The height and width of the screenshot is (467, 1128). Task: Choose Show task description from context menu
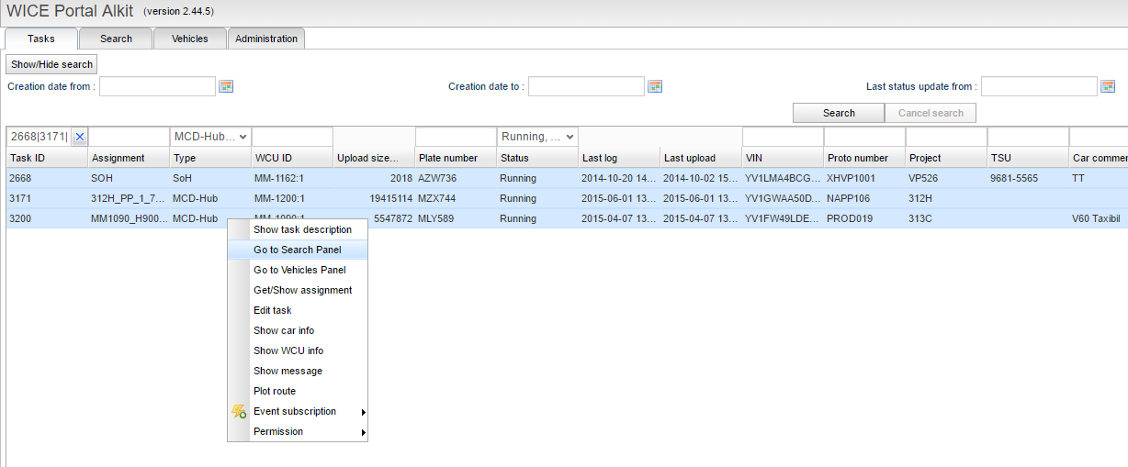click(x=302, y=229)
